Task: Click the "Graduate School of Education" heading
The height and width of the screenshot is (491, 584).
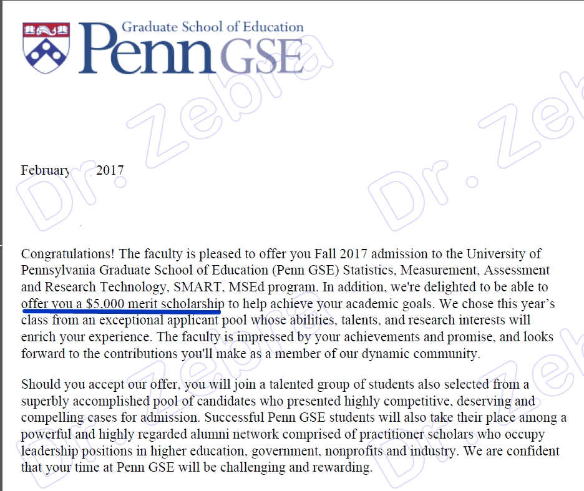Action: point(212,27)
